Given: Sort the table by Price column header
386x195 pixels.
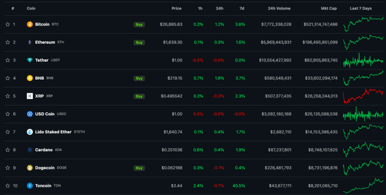Looking at the screenshot, I should (x=176, y=8).
